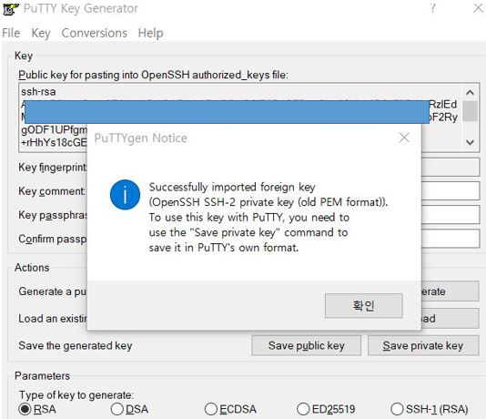Select ECDSA key type
The image size is (486, 419).
230,409
